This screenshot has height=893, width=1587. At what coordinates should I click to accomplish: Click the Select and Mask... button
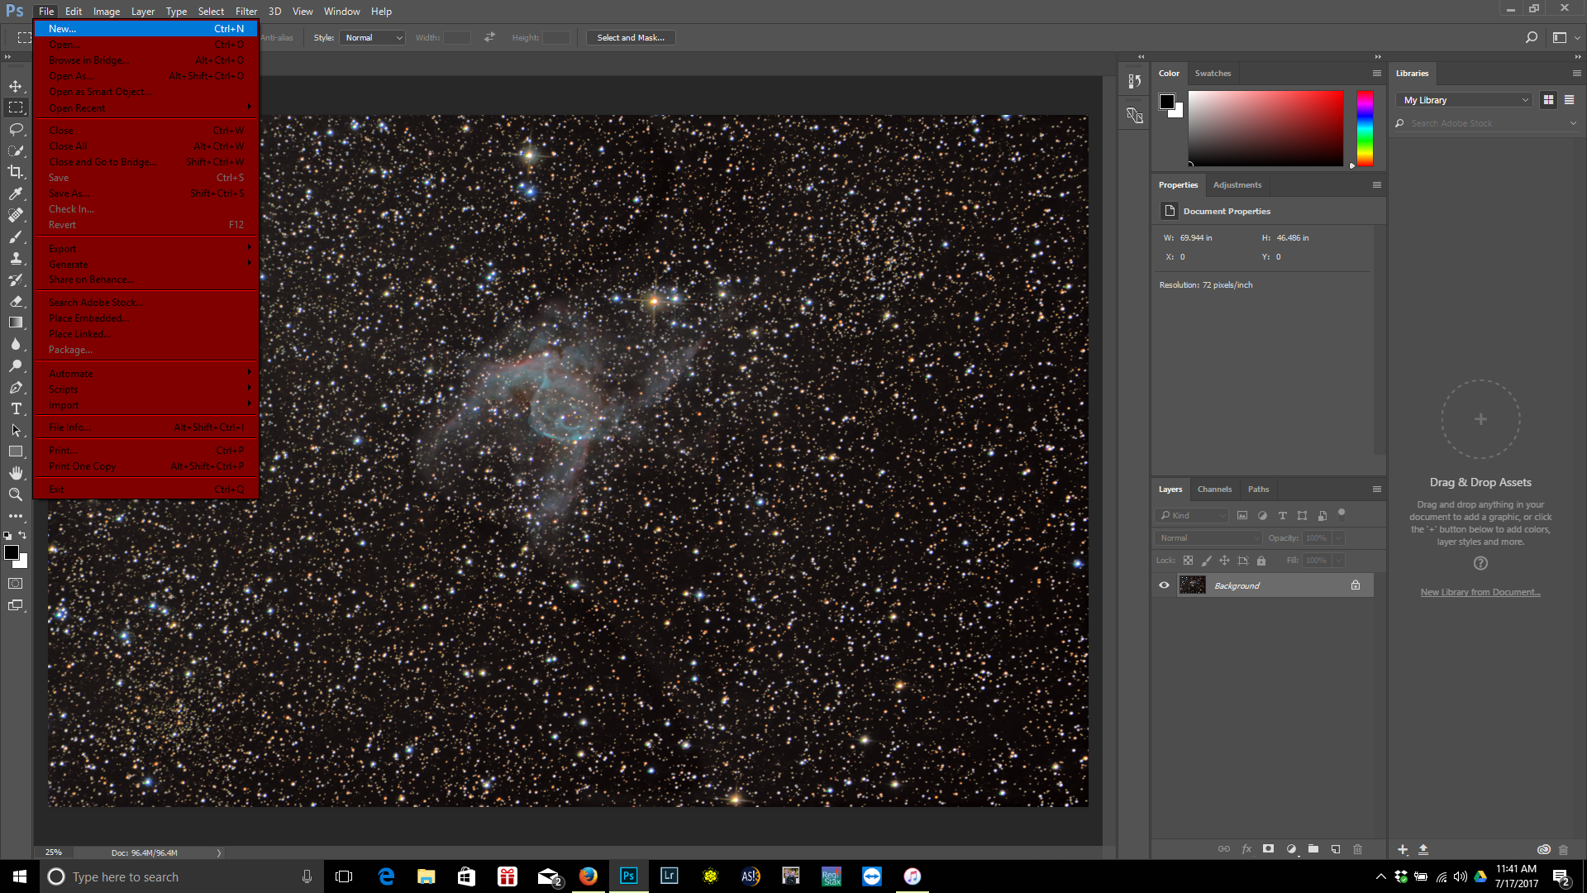tap(631, 37)
